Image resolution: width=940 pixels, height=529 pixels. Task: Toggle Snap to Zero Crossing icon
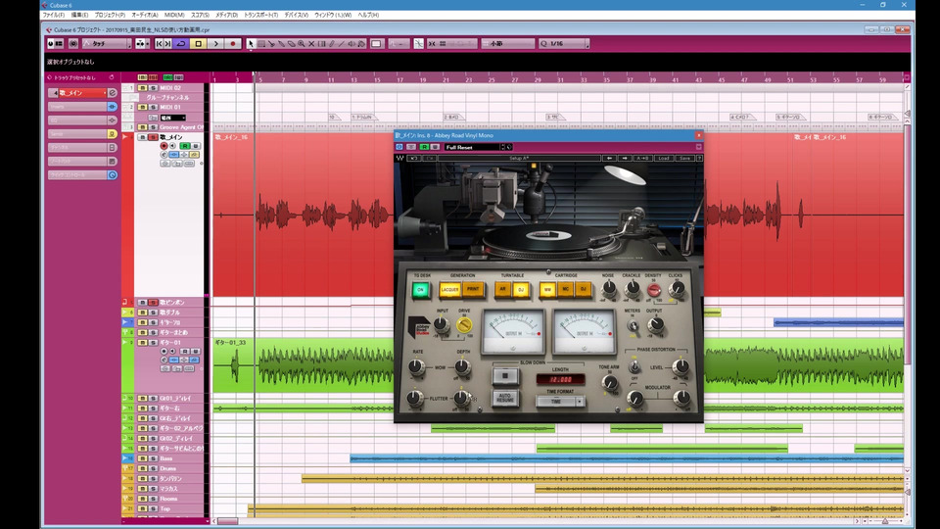pos(418,44)
